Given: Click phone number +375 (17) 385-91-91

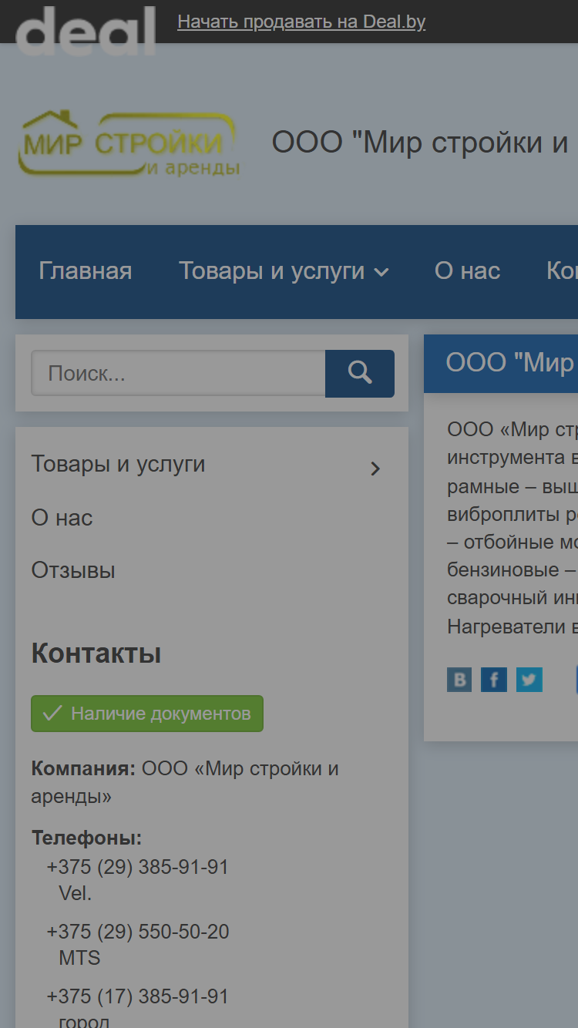Looking at the screenshot, I should tap(138, 996).
